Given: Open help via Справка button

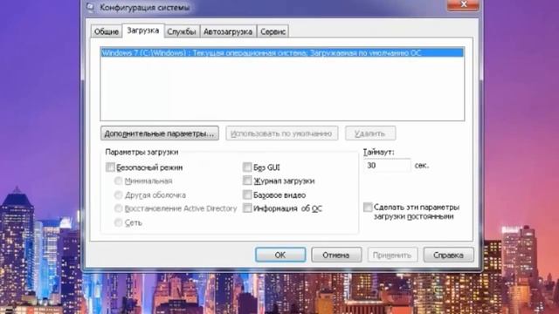Looking at the screenshot, I should [x=448, y=255].
